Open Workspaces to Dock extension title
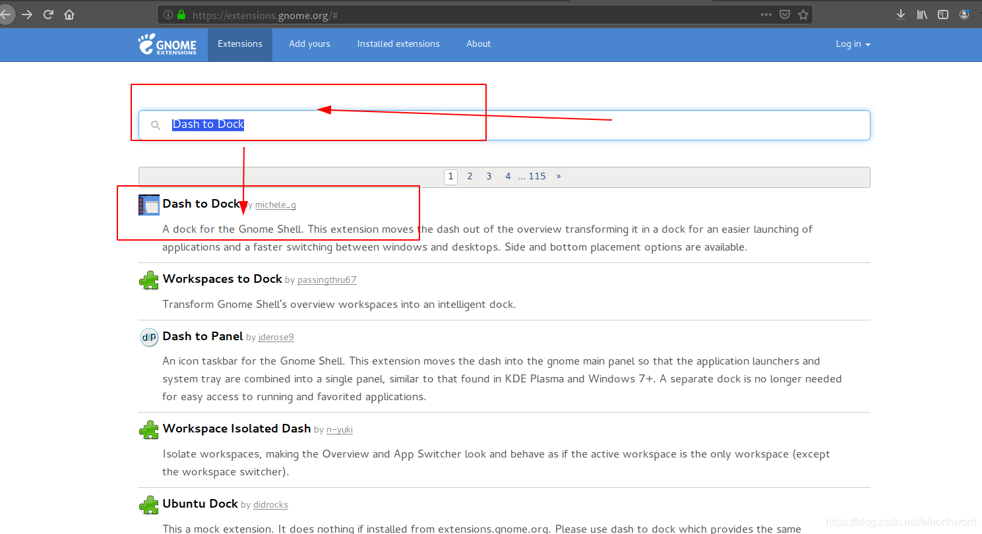This screenshot has height=534, width=982. pos(222,279)
